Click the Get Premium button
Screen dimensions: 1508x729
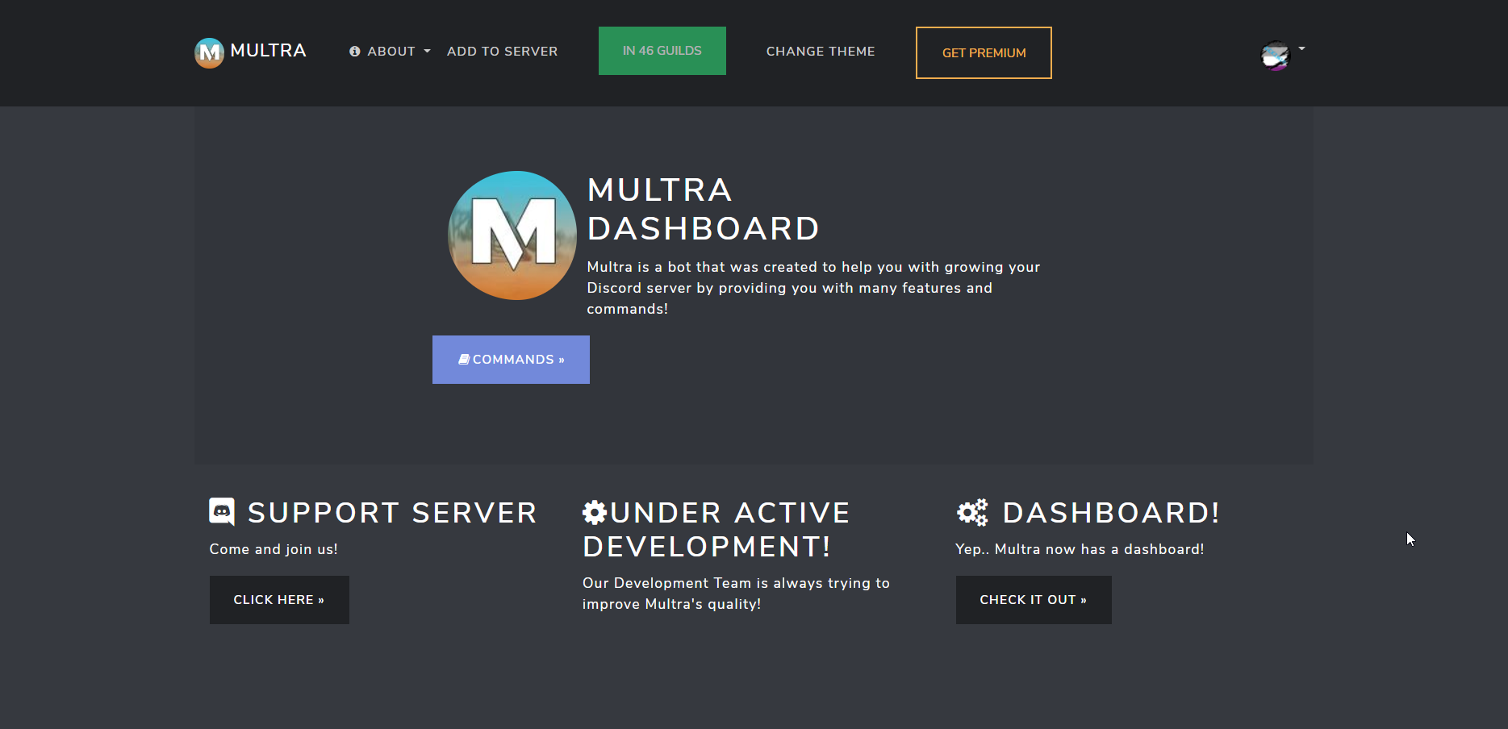point(984,53)
